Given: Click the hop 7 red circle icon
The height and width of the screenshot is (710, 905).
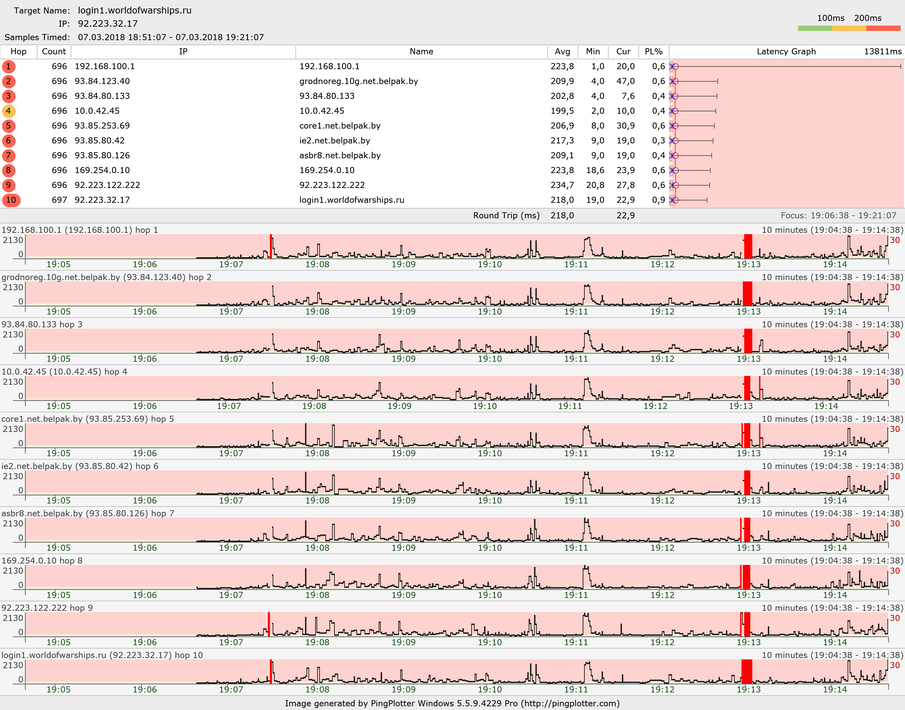Looking at the screenshot, I should 9,156.
